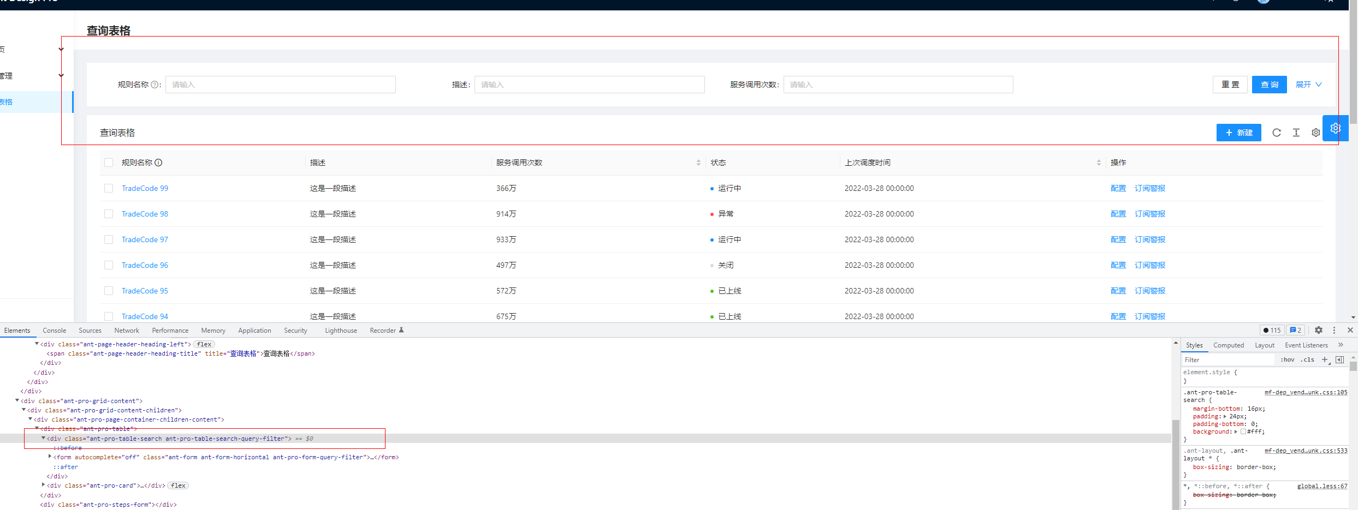This screenshot has width=1358, height=510.
Task: Open the Lighthouse tab
Action: pyautogui.click(x=341, y=331)
